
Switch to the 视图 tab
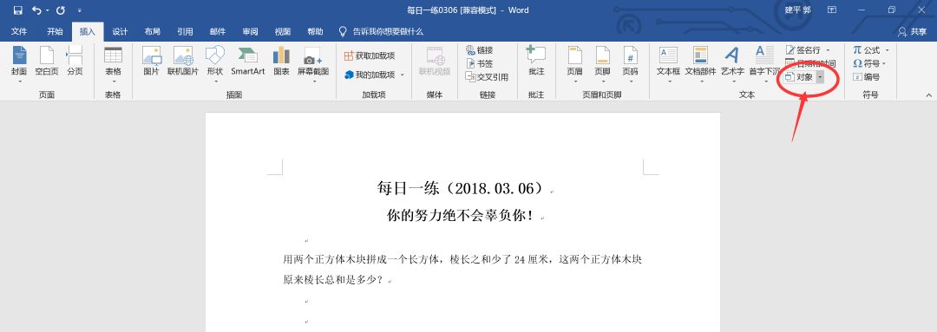pyautogui.click(x=283, y=32)
